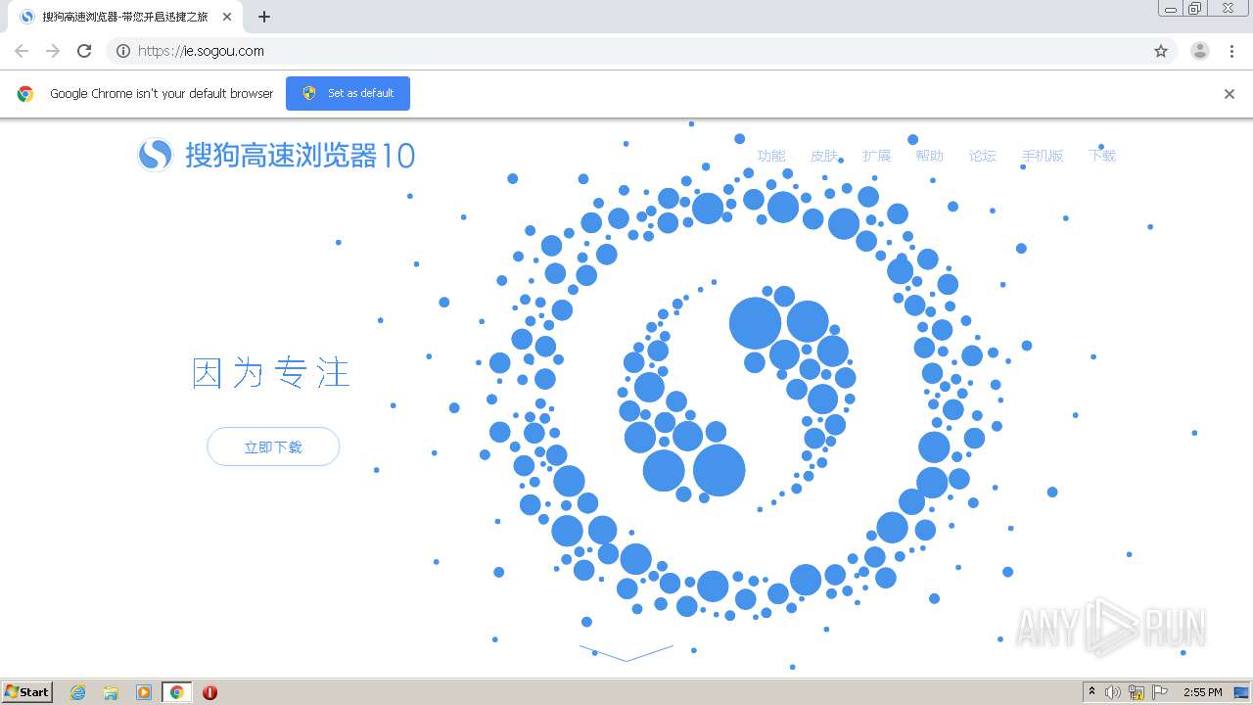Open the network tray icon
The image size is (1253, 705).
click(x=1137, y=692)
